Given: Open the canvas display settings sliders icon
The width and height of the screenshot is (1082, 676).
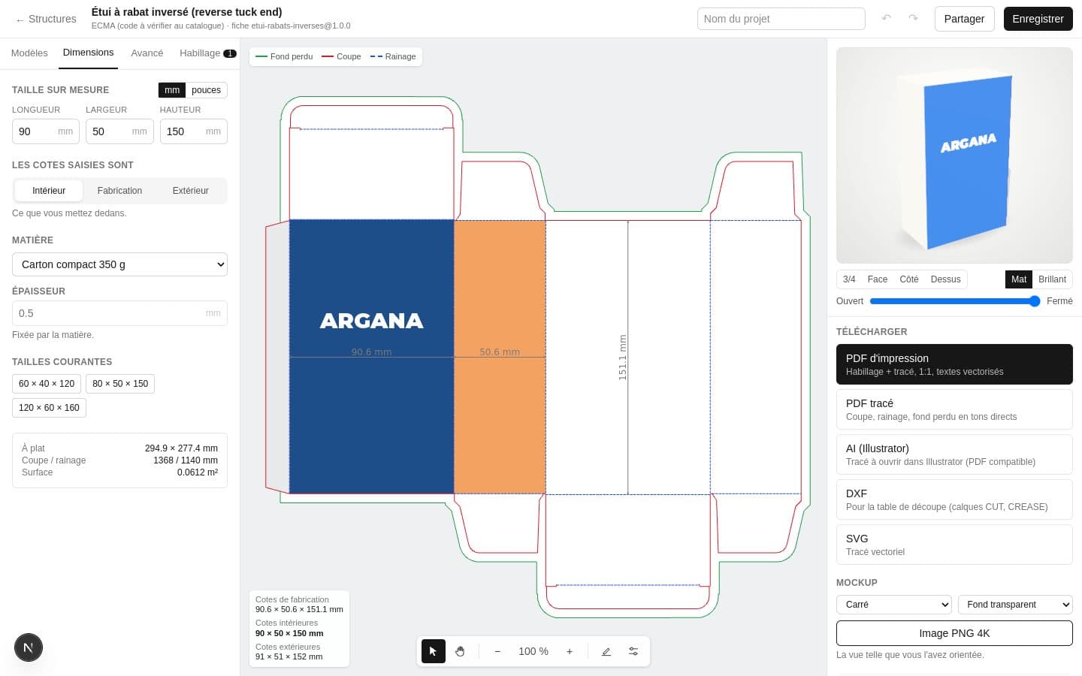Looking at the screenshot, I should (633, 651).
